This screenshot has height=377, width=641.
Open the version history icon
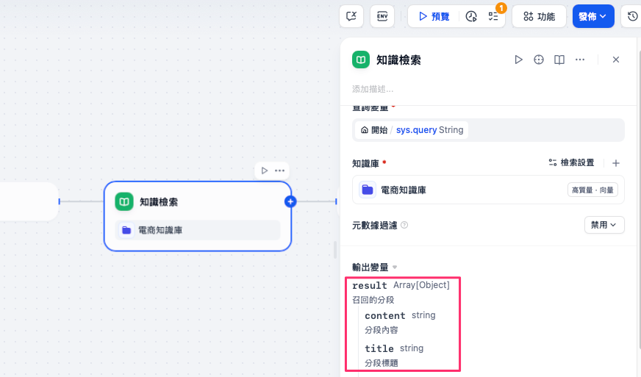632,16
